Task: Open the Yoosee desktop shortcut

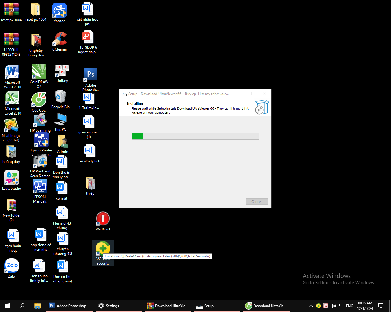Action: (x=60, y=11)
